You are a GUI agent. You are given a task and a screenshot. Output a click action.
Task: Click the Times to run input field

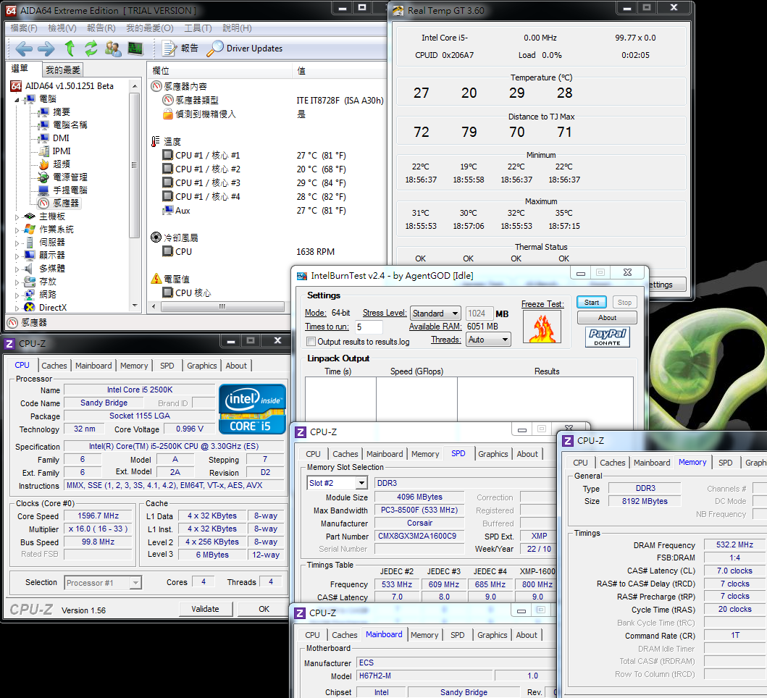pyautogui.click(x=369, y=327)
